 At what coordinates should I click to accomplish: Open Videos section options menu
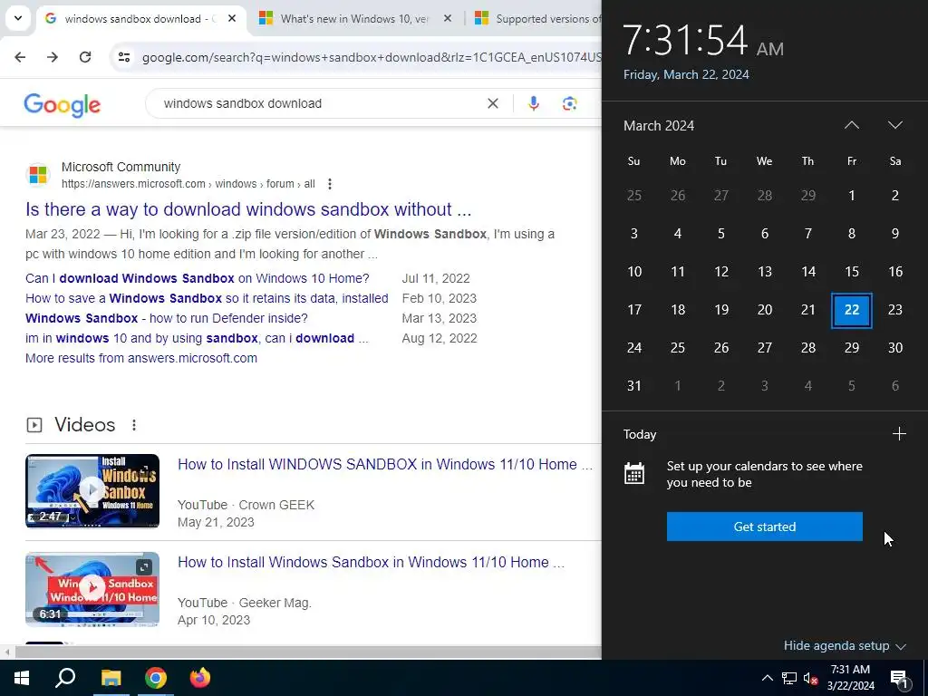(134, 425)
